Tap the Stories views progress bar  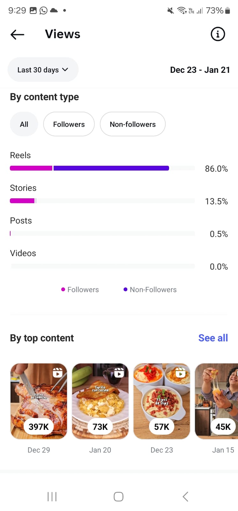tap(102, 201)
